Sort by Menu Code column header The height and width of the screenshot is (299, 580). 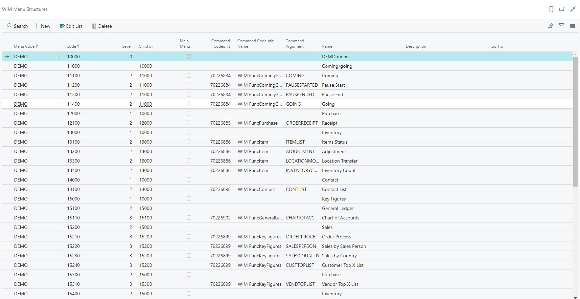point(26,46)
